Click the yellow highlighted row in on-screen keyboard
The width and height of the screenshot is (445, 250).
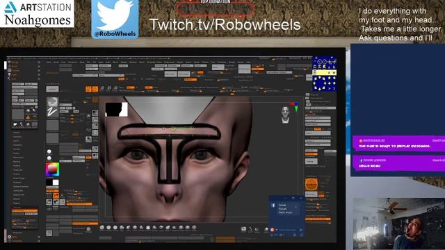tap(325, 72)
